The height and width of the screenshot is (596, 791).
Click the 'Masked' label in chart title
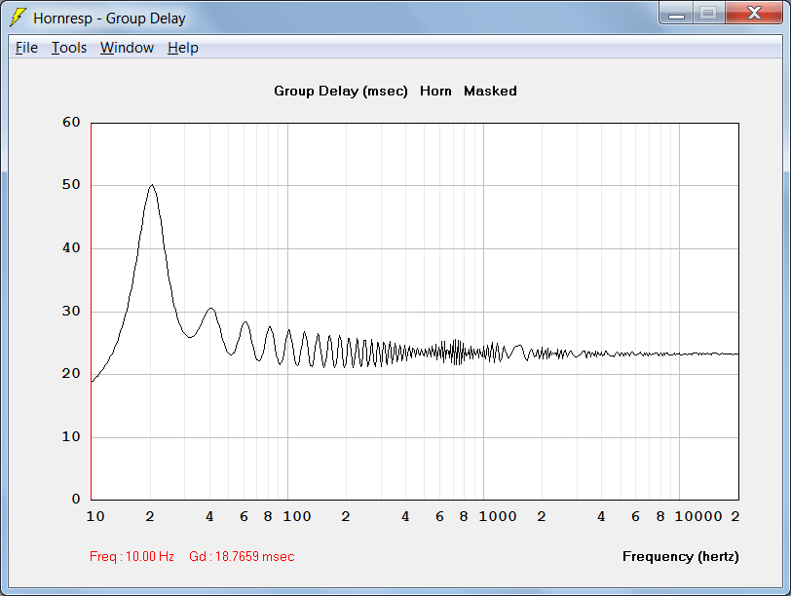(x=490, y=92)
